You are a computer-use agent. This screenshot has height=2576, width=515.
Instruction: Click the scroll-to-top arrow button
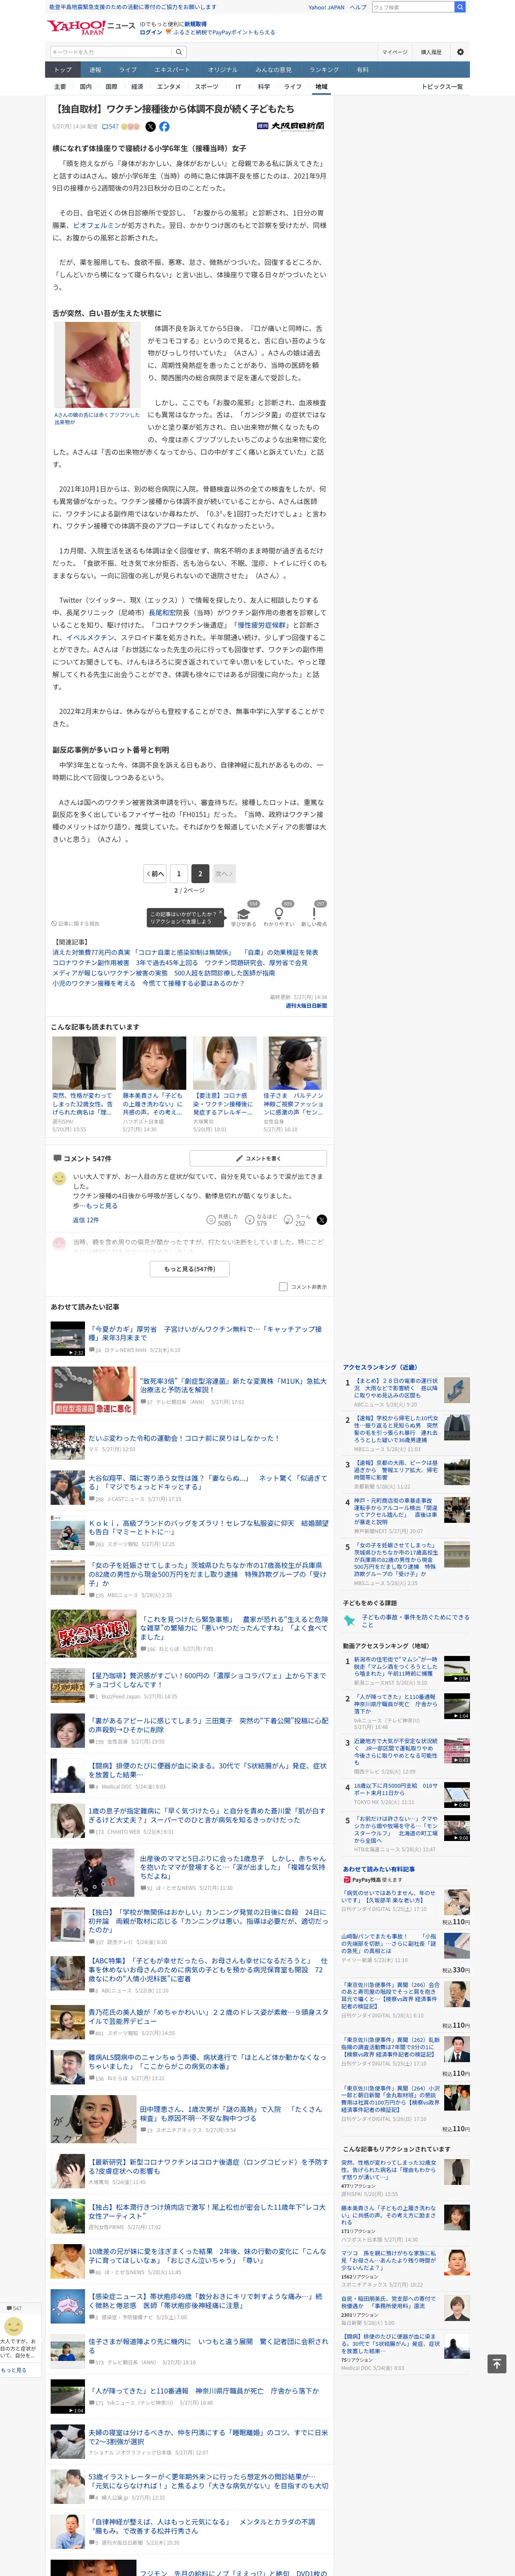coord(496,2363)
